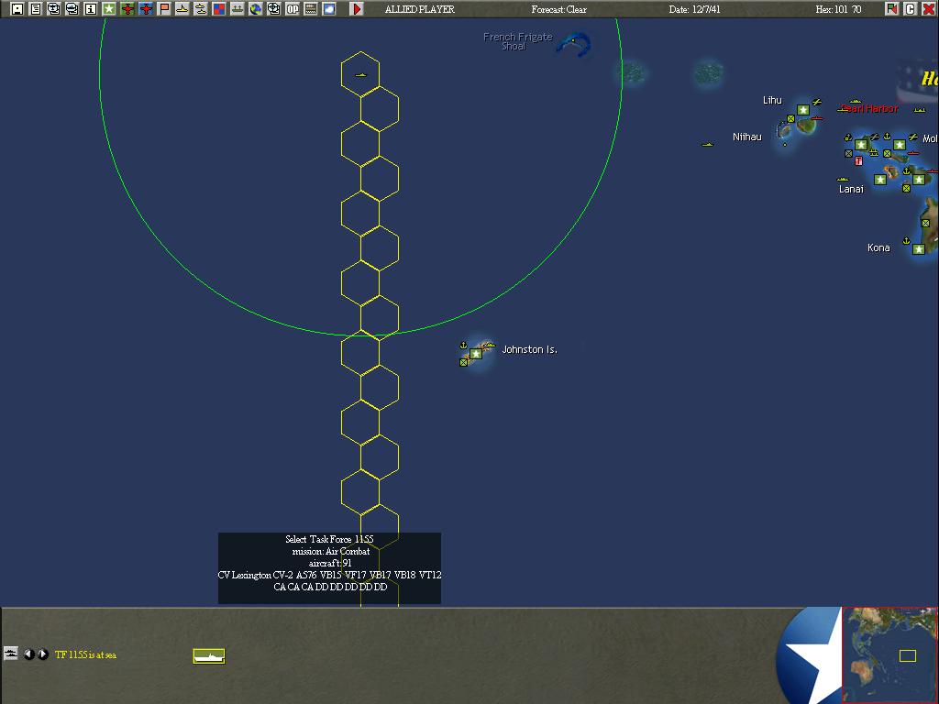Click the information 'i' toolbar icon

(x=91, y=8)
